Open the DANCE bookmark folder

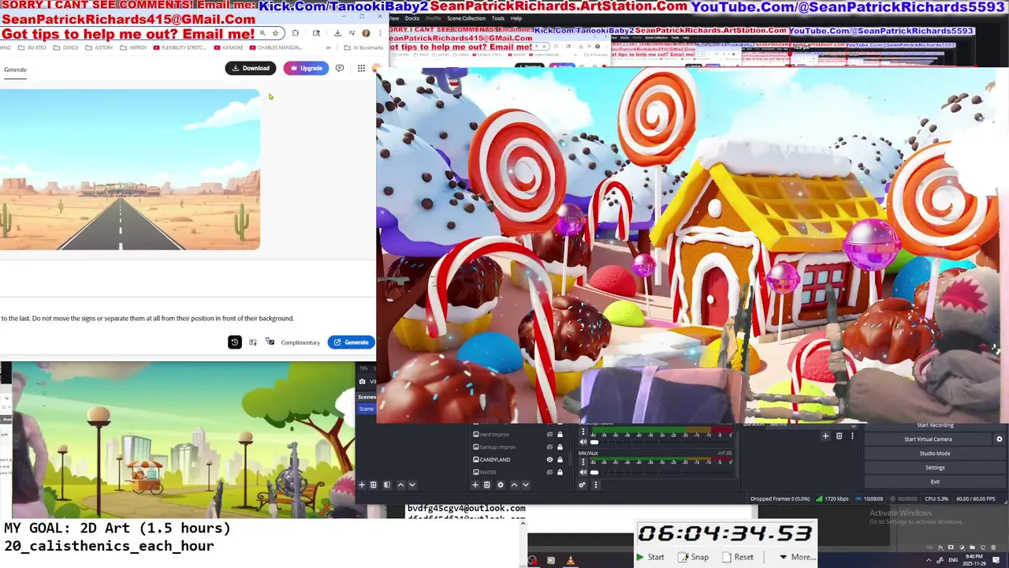pos(67,47)
